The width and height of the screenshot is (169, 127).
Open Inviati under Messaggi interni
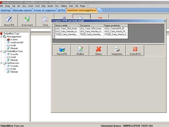point(13,45)
